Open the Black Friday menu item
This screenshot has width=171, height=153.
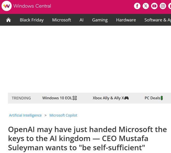(x=32, y=20)
